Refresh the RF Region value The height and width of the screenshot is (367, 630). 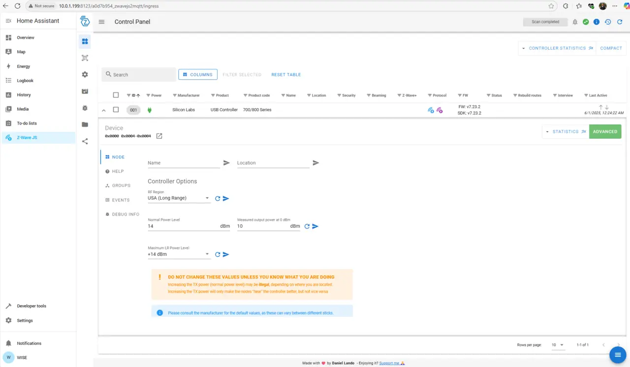[218, 199]
